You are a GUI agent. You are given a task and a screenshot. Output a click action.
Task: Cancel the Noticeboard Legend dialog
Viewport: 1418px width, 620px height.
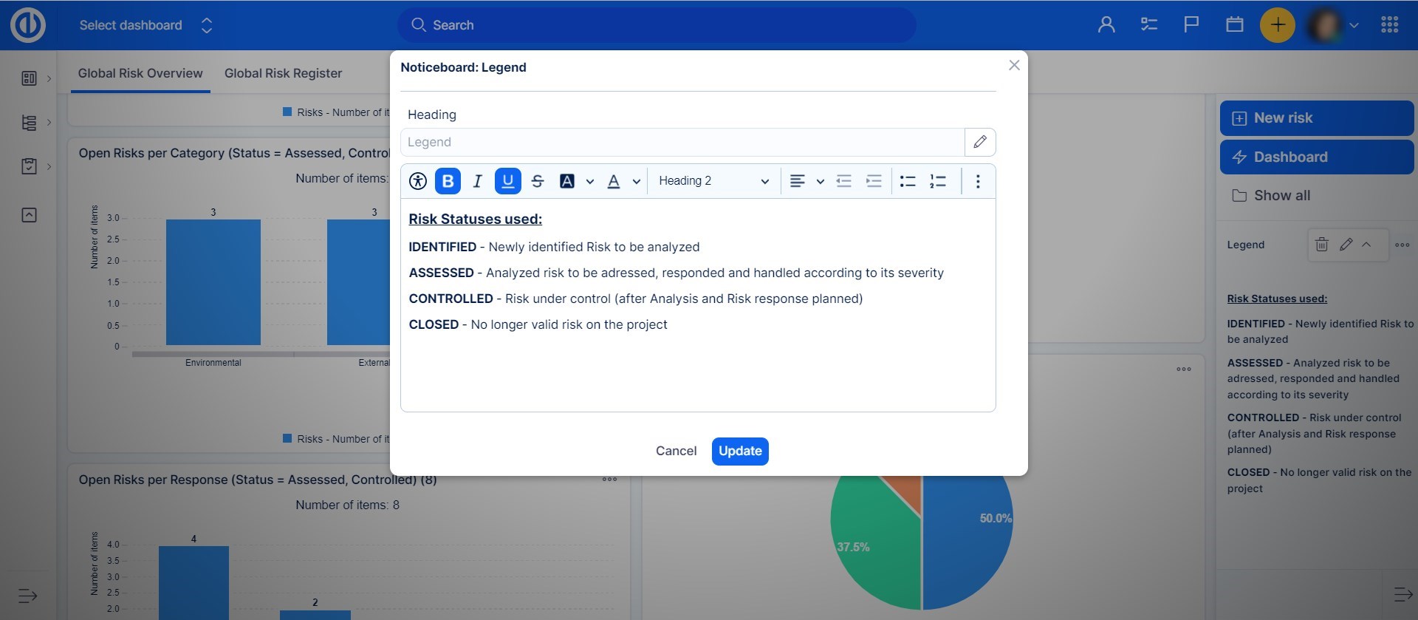(x=676, y=451)
